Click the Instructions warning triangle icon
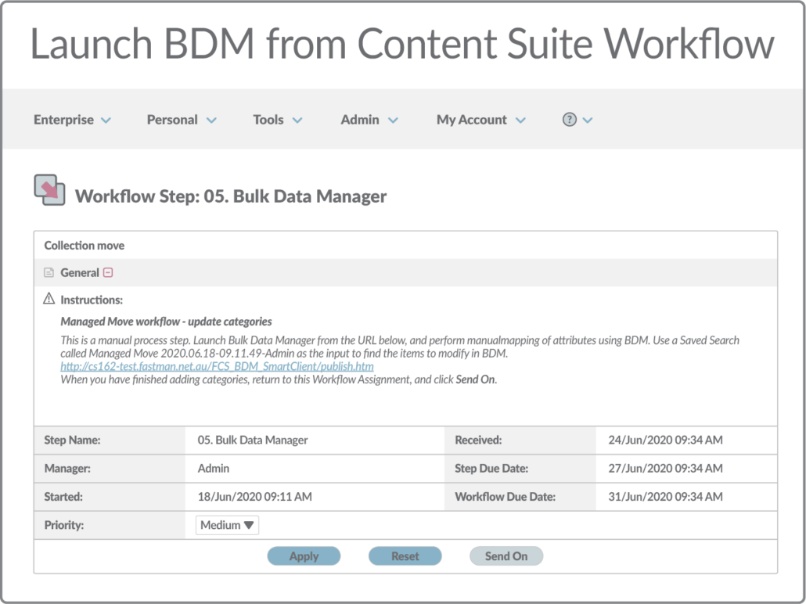 pyautogui.click(x=49, y=299)
